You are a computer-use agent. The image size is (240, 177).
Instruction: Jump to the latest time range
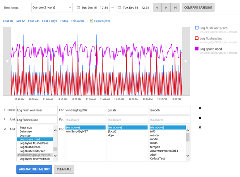(x=175, y=7)
